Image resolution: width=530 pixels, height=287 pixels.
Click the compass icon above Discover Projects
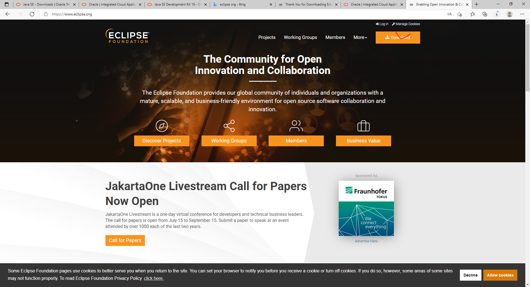[x=162, y=126]
